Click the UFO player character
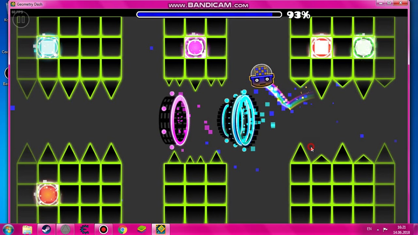 click(x=262, y=76)
